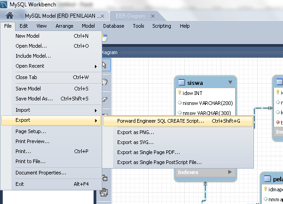
Task: Expand siswa Indexes section
Action: [230, 172]
